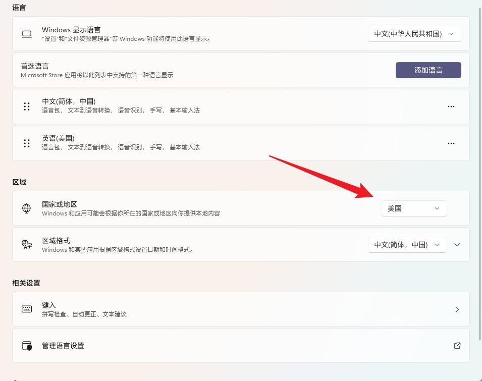Select the 英语(美国) language entry
Viewport: 482px width, 381px height.
coord(241,143)
